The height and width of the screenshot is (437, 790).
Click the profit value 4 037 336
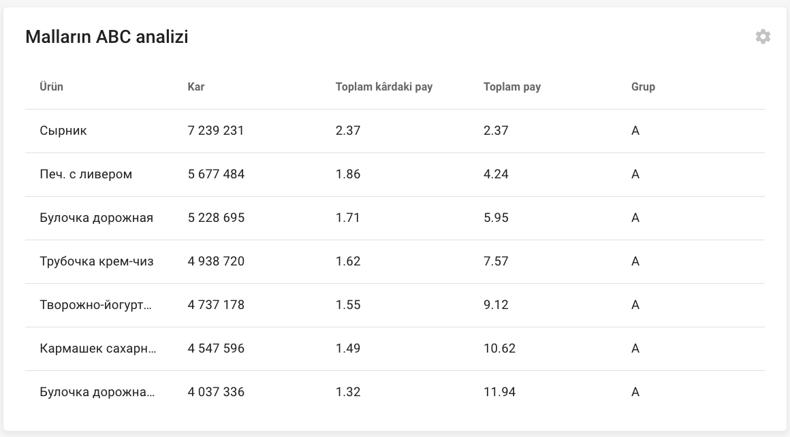[216, 392]
